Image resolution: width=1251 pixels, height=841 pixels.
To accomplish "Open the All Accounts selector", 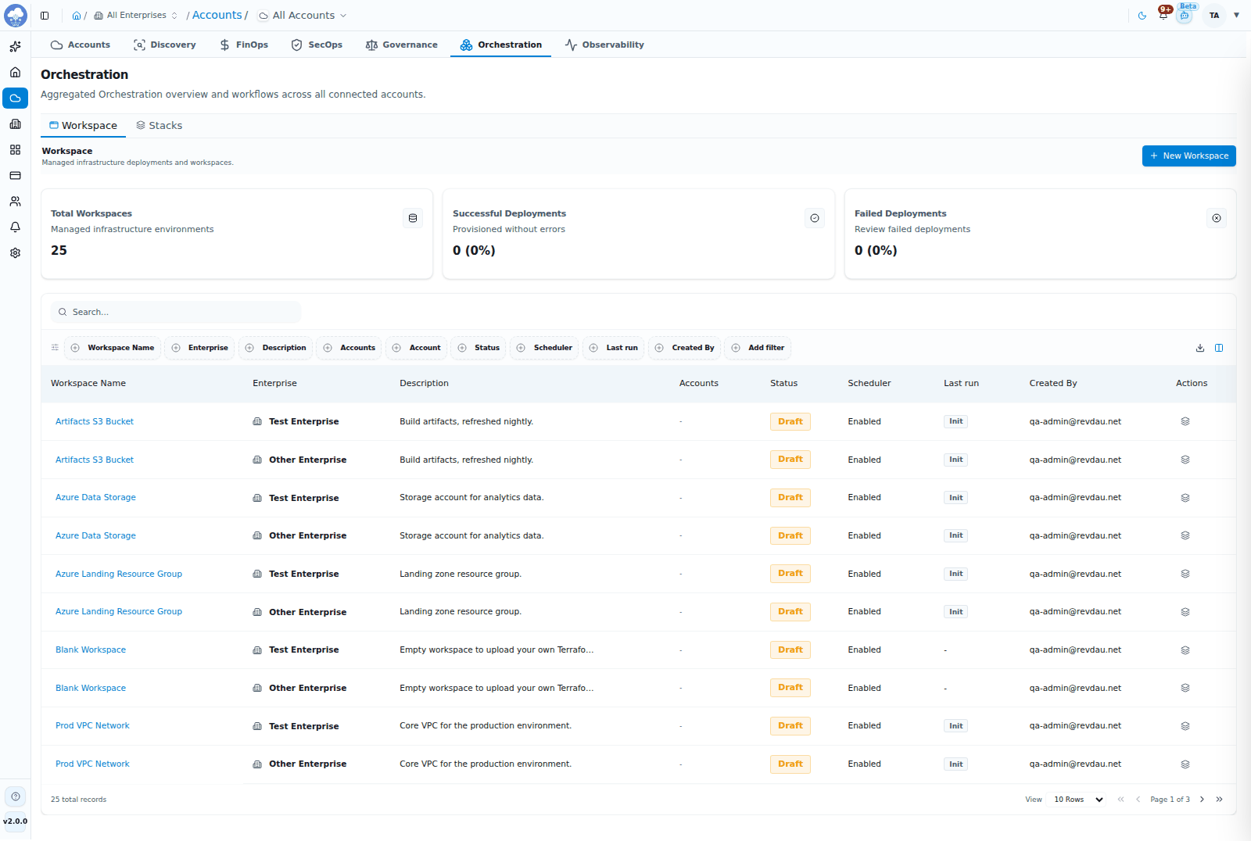I will tap(303, 16).
